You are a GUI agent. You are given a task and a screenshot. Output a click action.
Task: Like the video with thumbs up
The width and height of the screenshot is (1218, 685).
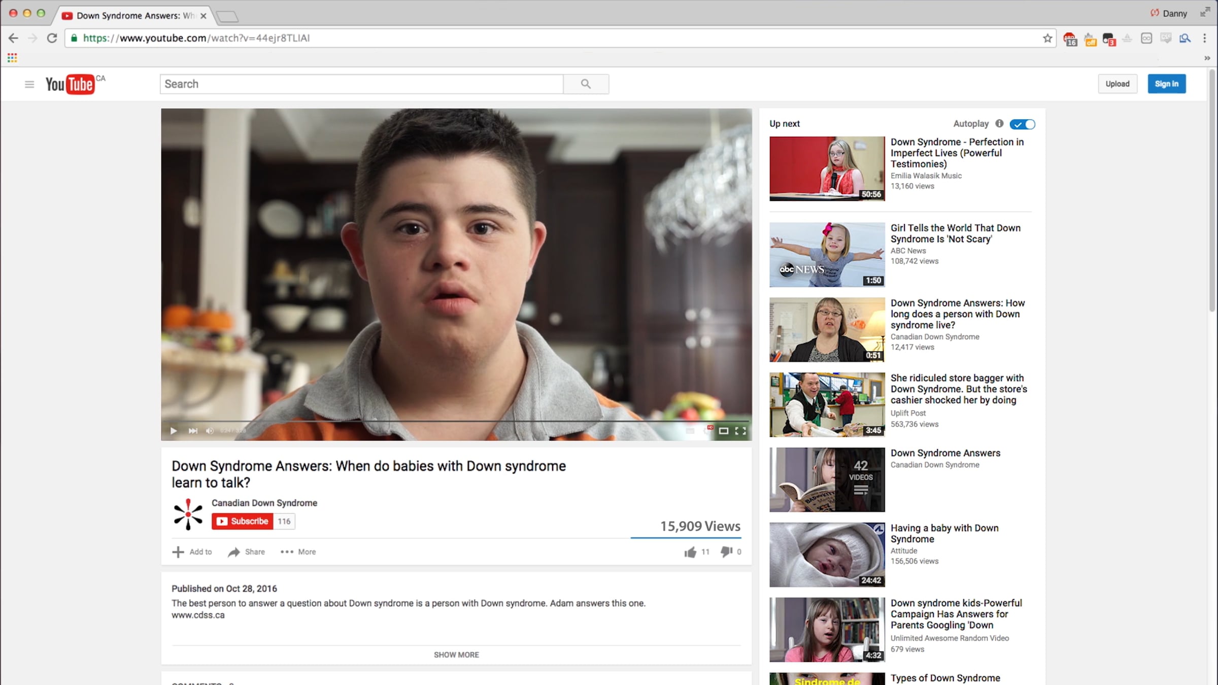pyautogui.click(x=690, y=552)
